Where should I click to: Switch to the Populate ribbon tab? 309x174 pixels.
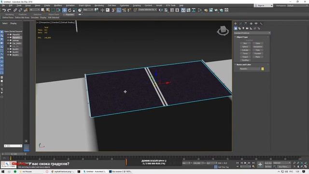(x=70, y=14)
